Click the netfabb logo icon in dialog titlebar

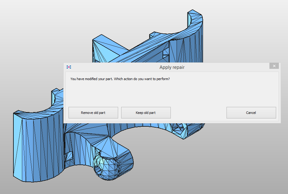(x=69, y=67)
